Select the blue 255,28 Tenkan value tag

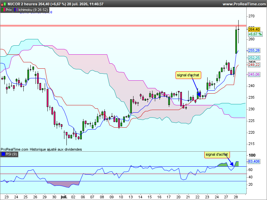click(x=254, y=50)
